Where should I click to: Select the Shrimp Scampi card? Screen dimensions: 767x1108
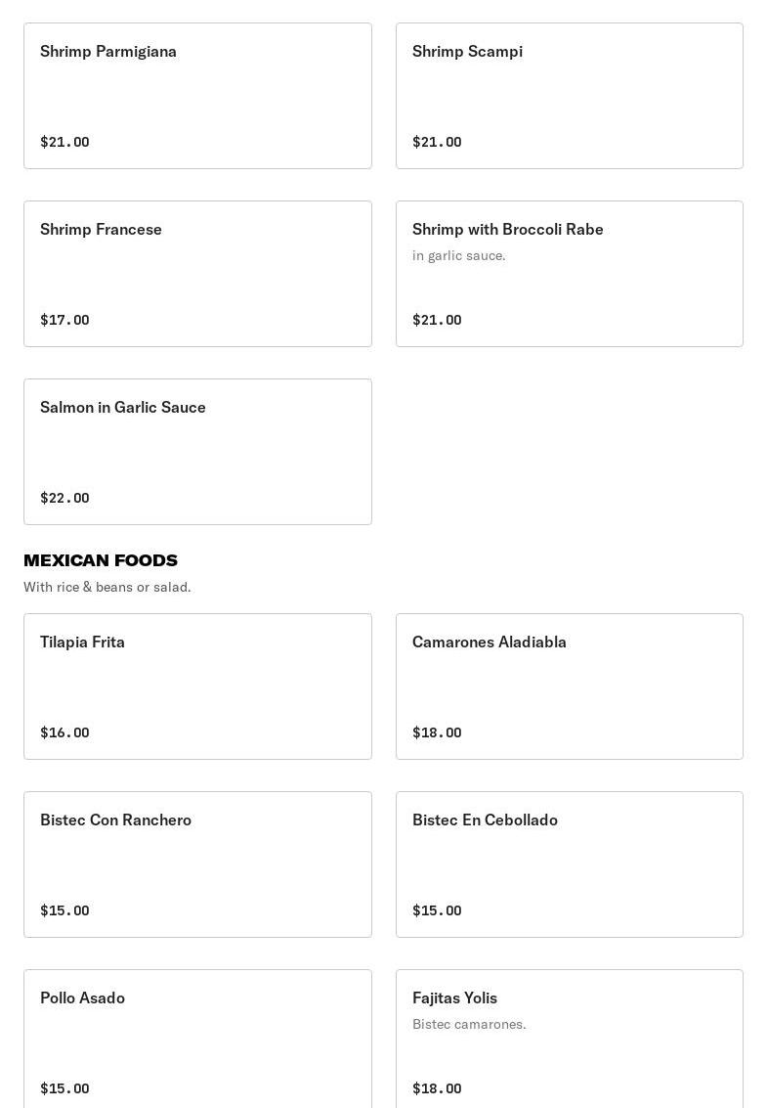coord(569,96)
